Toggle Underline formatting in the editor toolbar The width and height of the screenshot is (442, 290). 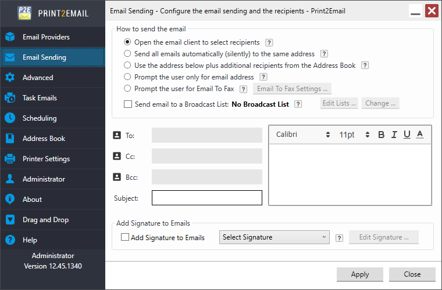[407, 135]
